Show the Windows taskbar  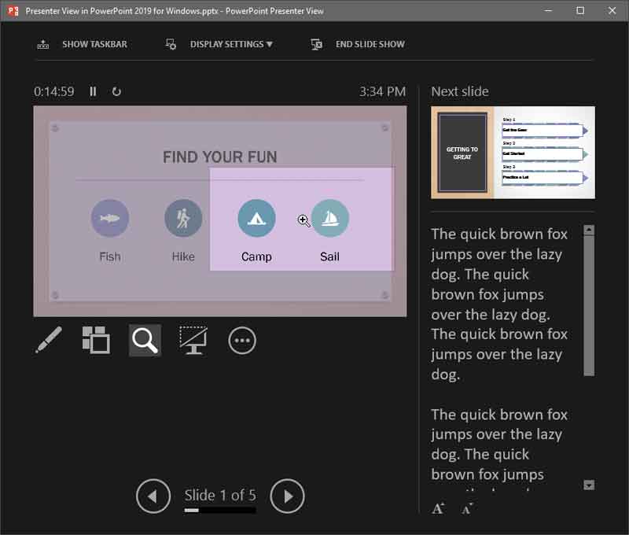(x=83, y=44)
